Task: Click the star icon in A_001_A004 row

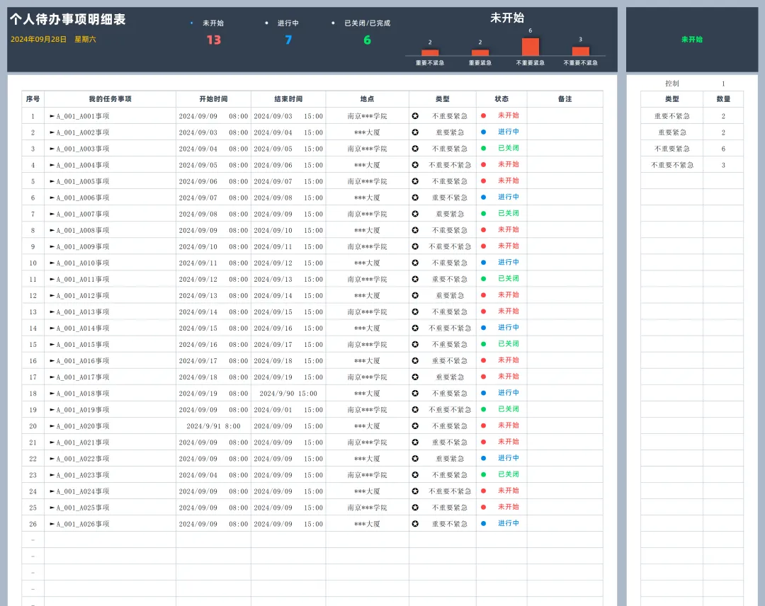Action: (415, 165)
